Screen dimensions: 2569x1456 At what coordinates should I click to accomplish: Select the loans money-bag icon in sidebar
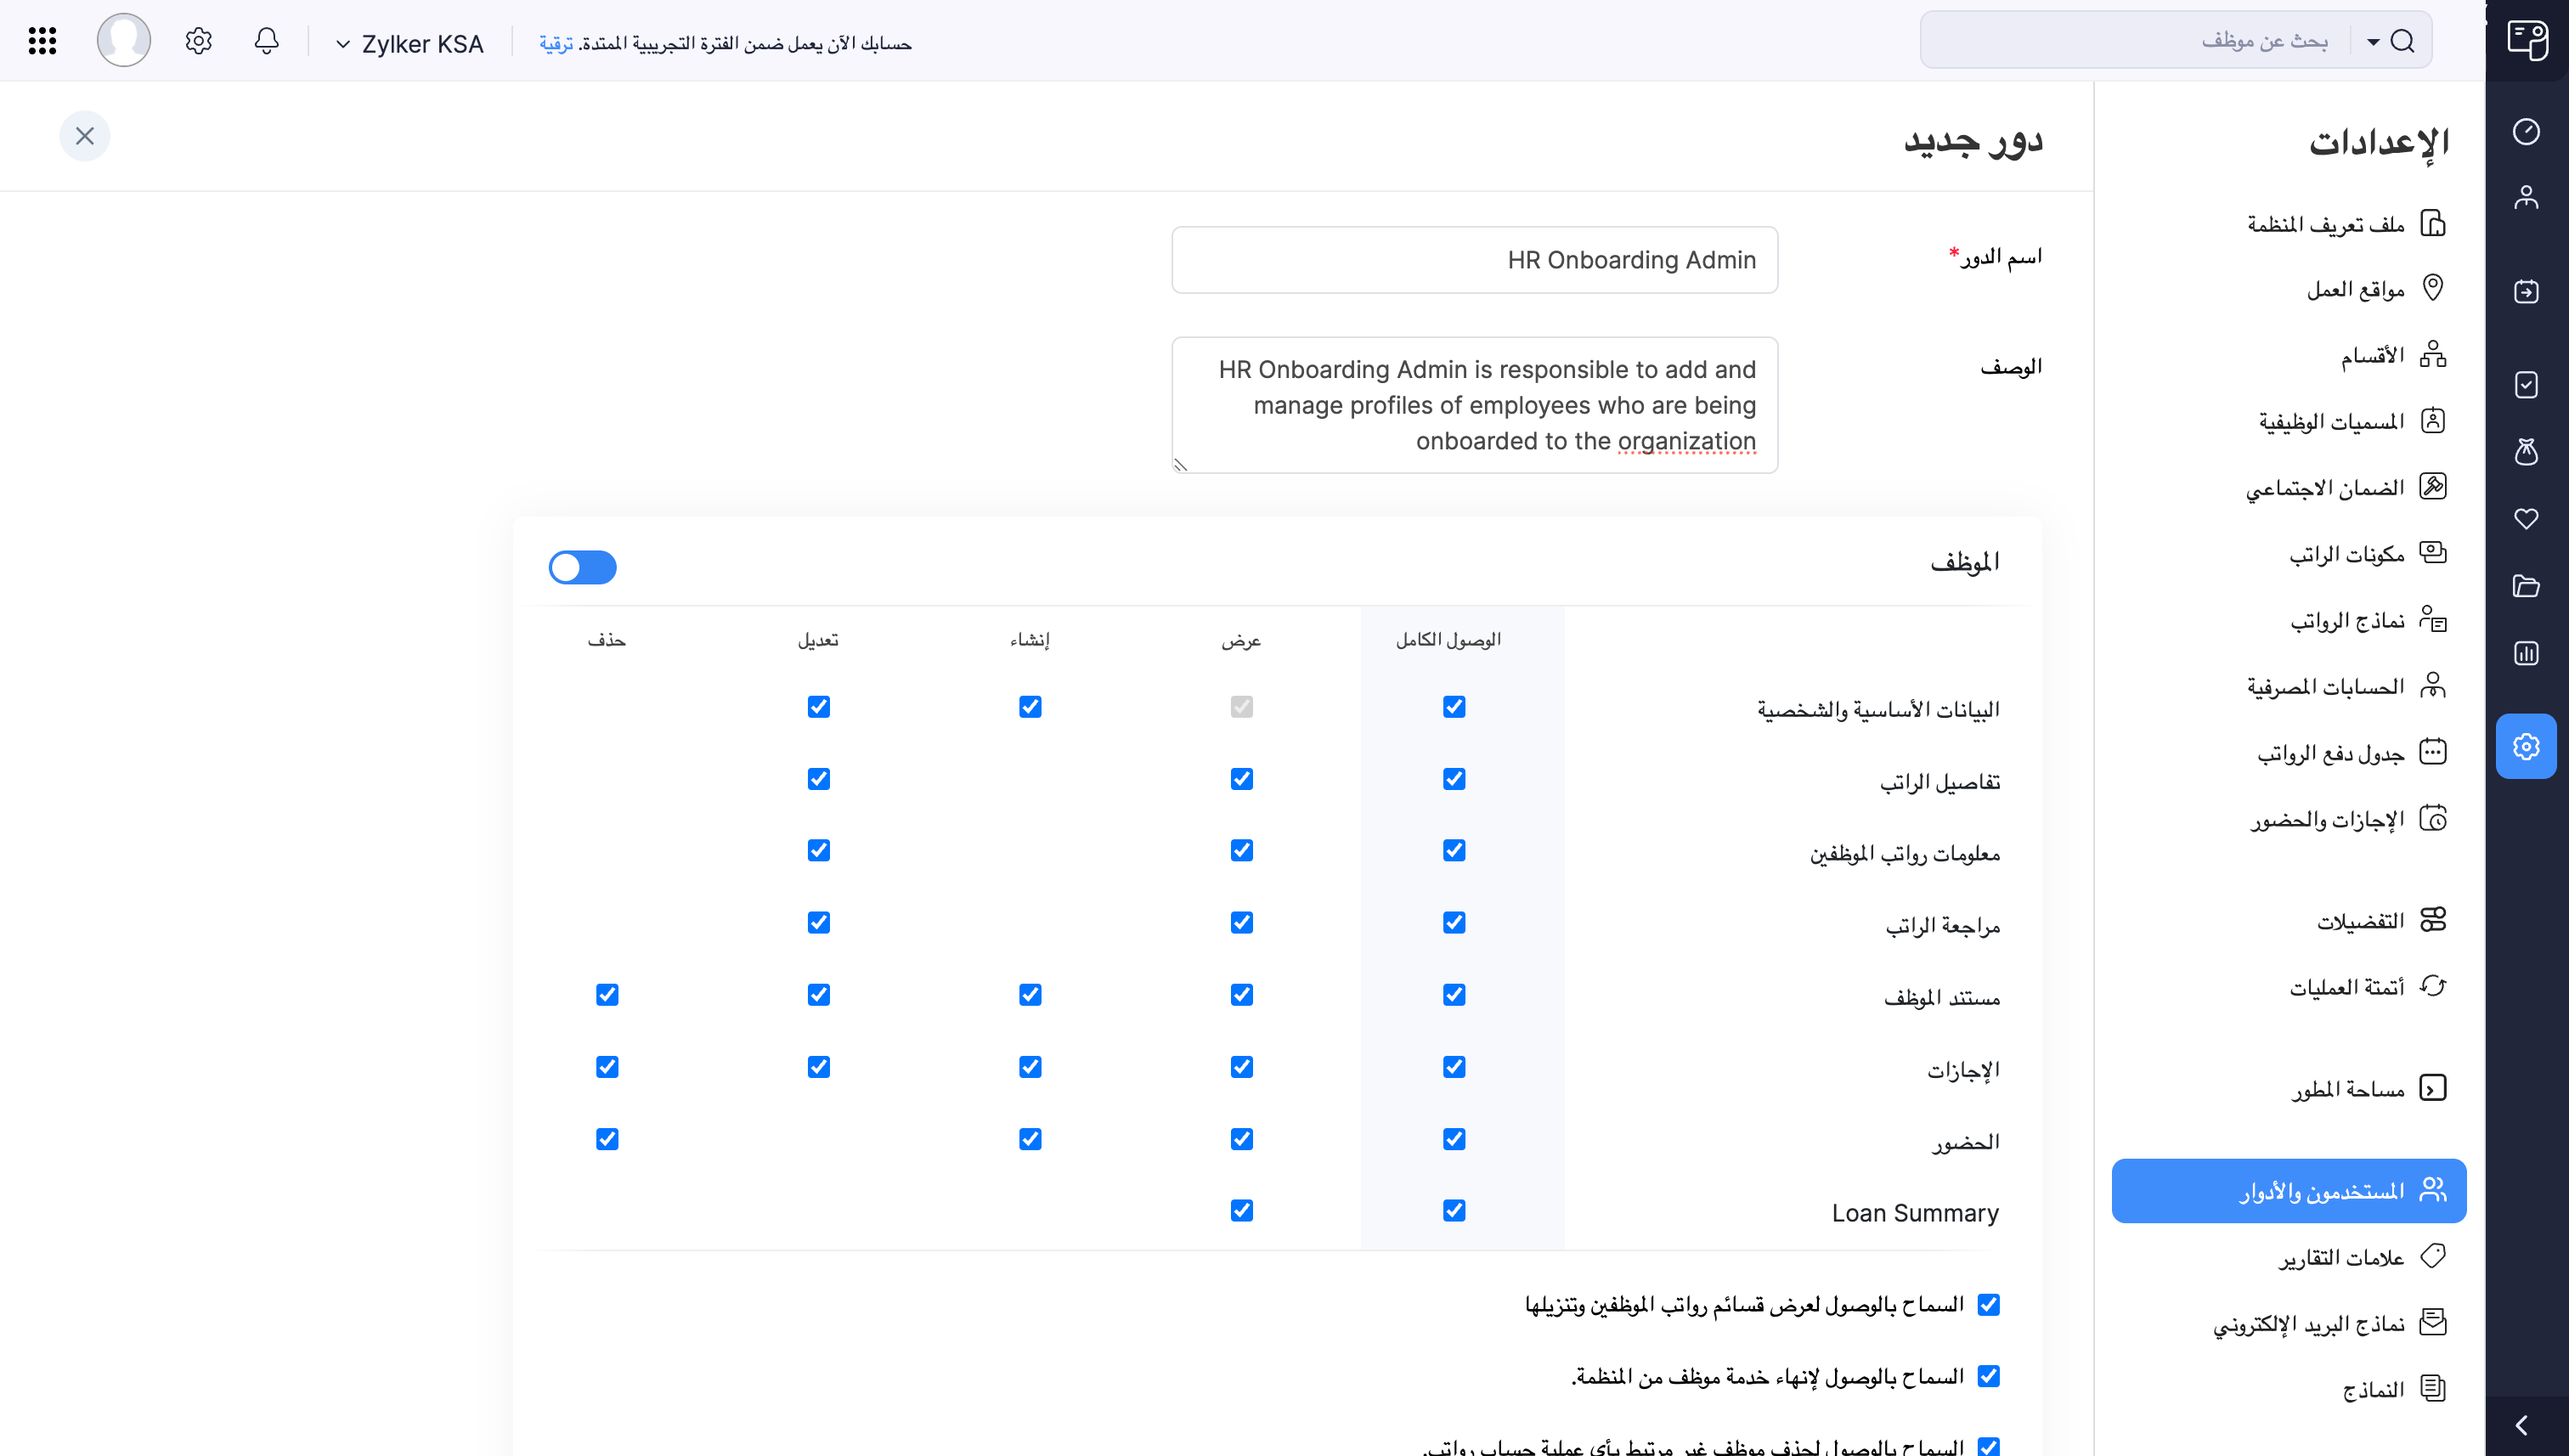(2527, 452)
